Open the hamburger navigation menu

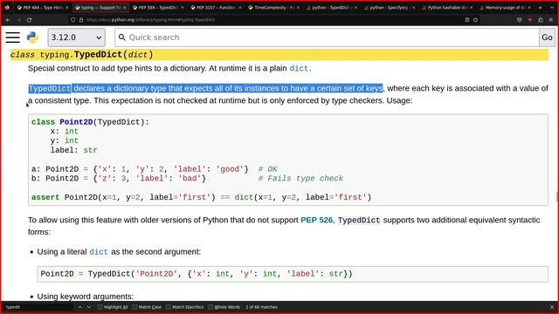pos(12,38)
